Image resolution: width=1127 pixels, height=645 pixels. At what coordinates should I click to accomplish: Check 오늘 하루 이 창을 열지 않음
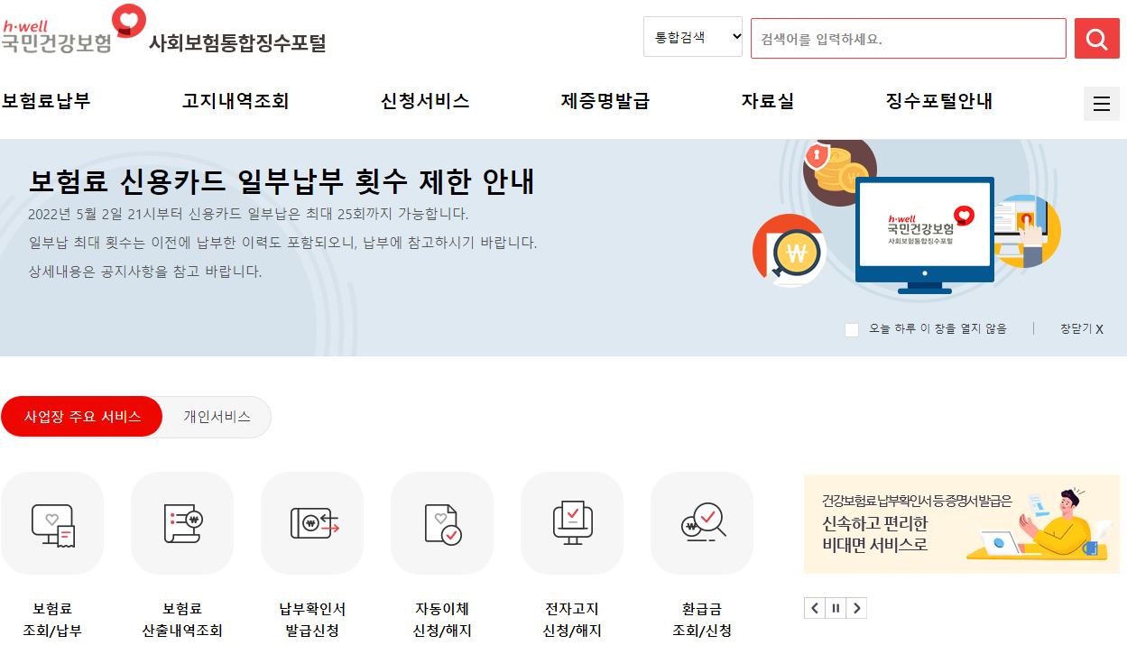[x=852, y=329]
